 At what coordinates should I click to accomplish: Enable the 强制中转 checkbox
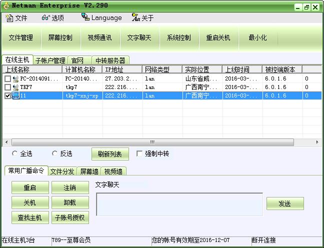click(x=139, y=153)
